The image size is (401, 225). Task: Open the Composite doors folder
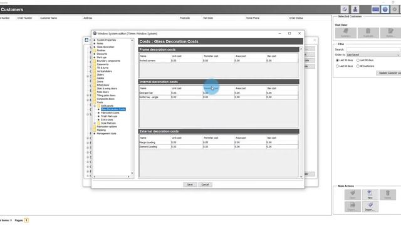(106, 99)
